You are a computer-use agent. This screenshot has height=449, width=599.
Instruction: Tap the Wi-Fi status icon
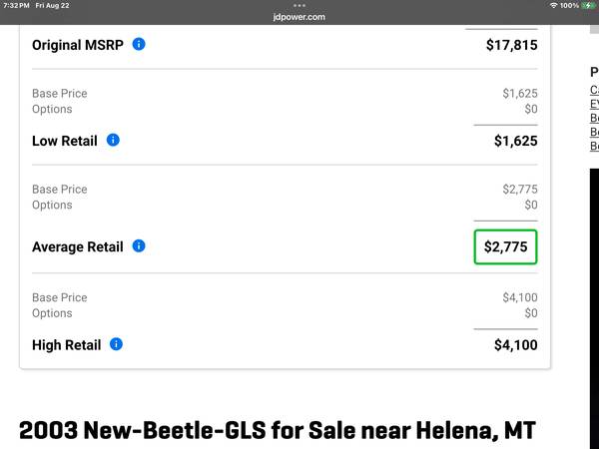[553, 5]
